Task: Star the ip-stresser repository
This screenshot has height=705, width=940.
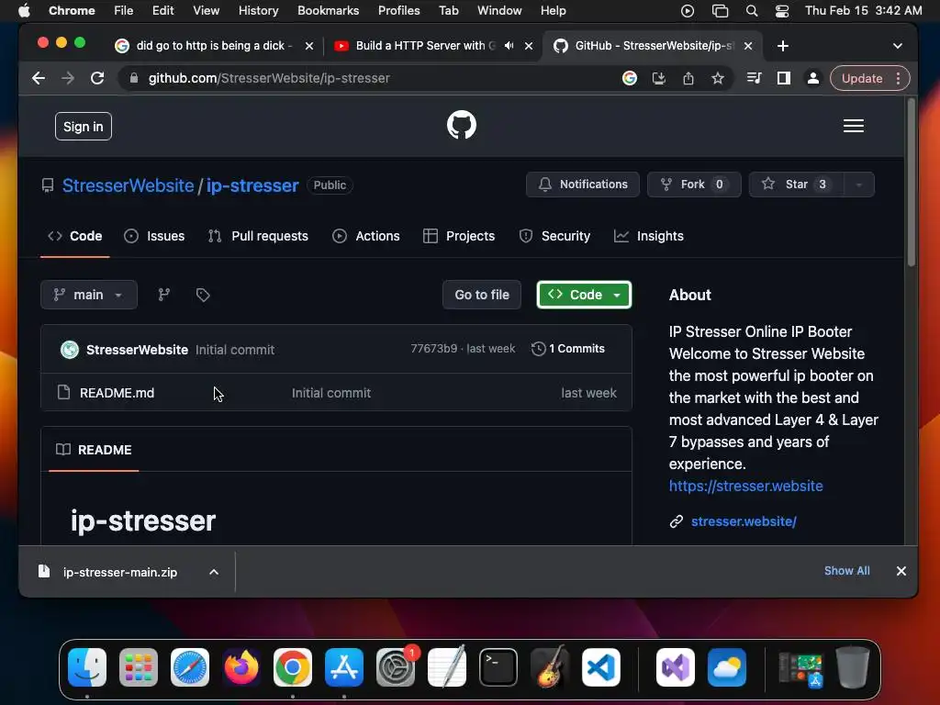Action: pyautogui.click(x=797, y=185)
